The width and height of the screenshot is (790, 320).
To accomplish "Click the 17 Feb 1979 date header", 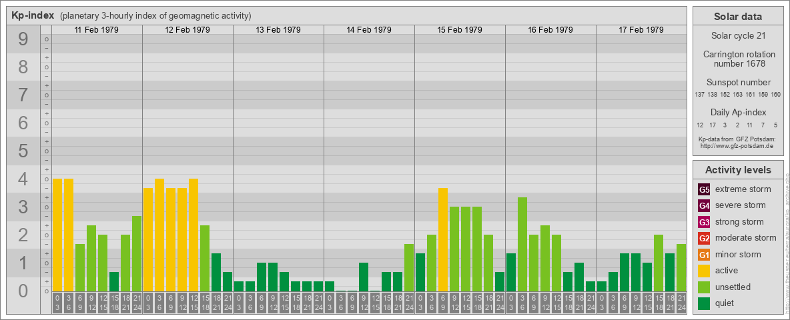I will 641,30.
